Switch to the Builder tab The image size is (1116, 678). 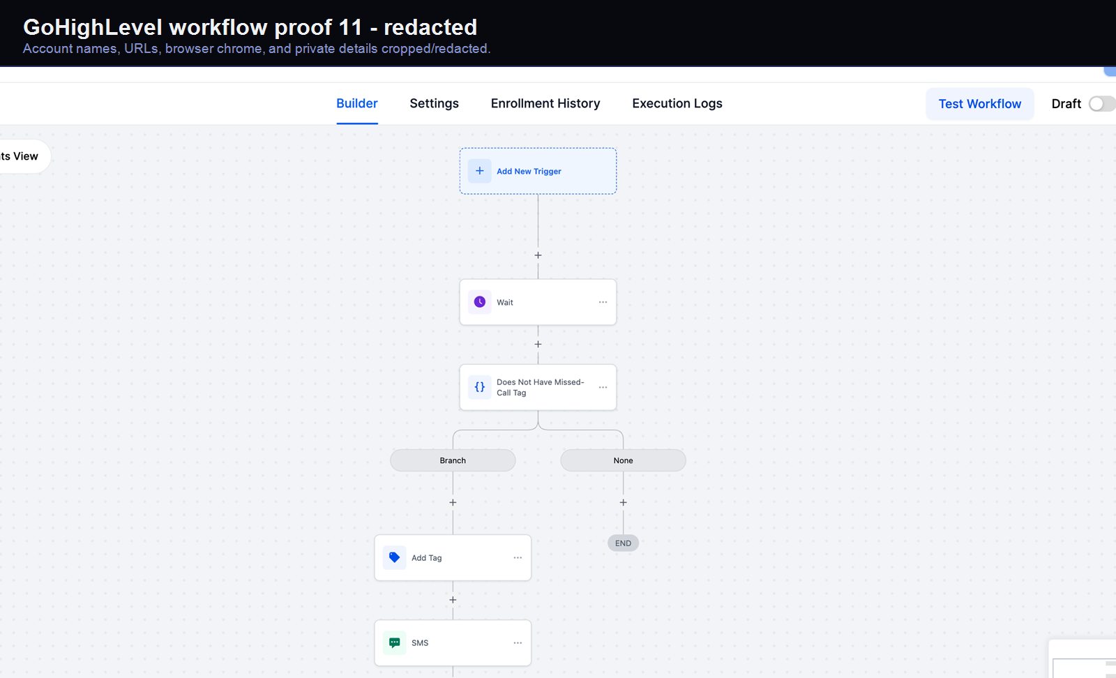(357, 103)
